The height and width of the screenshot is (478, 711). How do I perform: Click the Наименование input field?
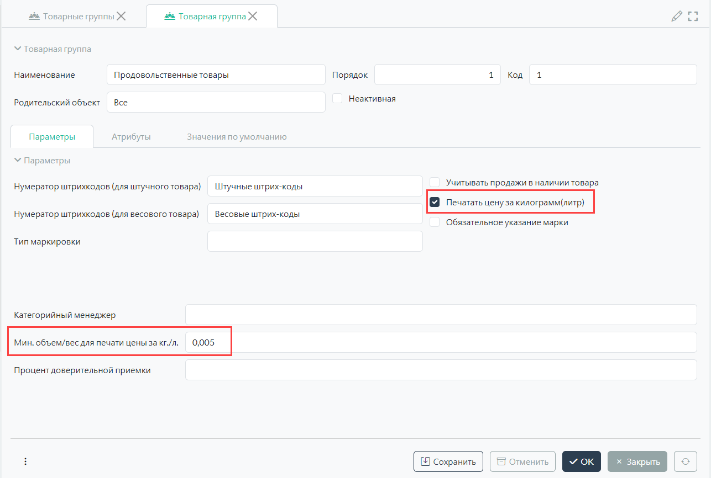[x=216, y=75]
